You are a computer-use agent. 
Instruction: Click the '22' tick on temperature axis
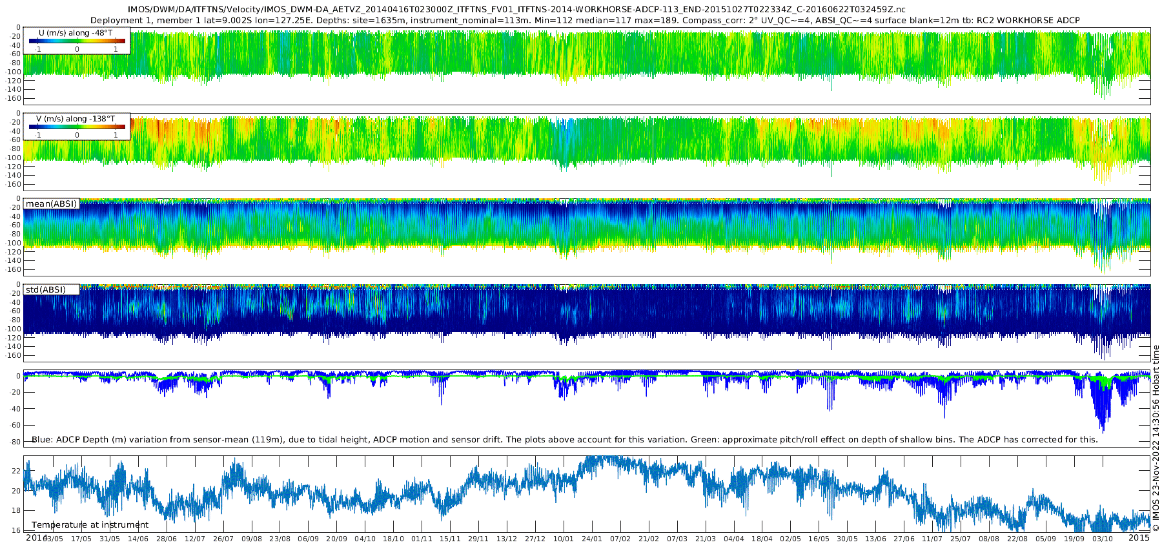(x=17, y=471)
